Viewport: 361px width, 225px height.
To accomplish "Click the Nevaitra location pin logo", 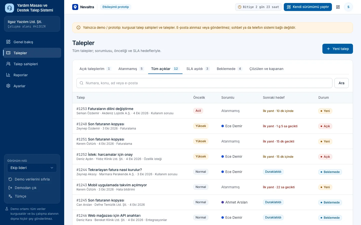I will (75, 7).
